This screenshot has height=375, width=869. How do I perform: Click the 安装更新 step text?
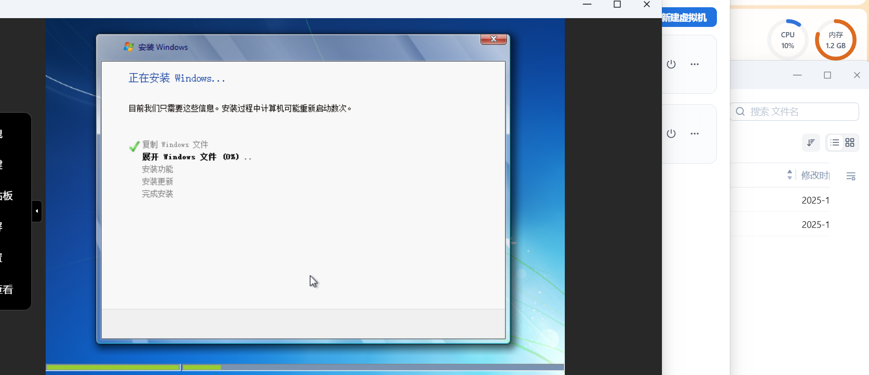tap(158, 182)
